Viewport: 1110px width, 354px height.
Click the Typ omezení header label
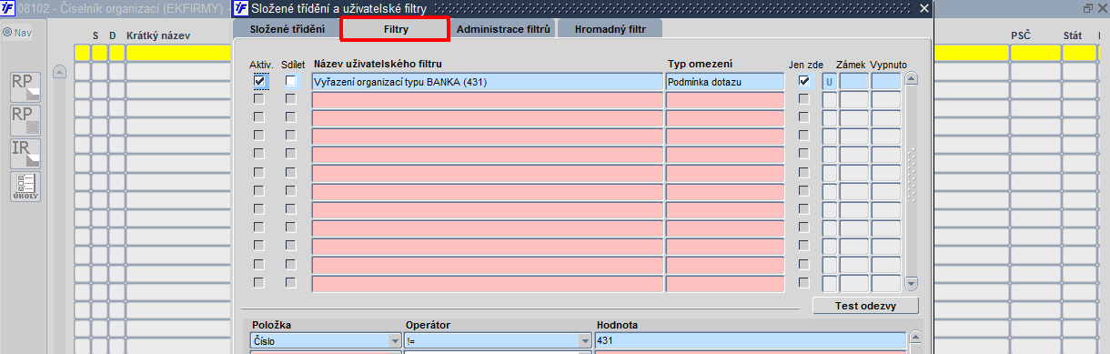tap(701, 64)
